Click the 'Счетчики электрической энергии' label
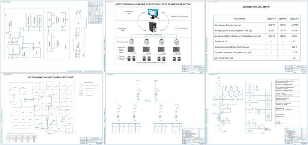The width and height of the screenshot is (308, 145). (x=122, y=57)
